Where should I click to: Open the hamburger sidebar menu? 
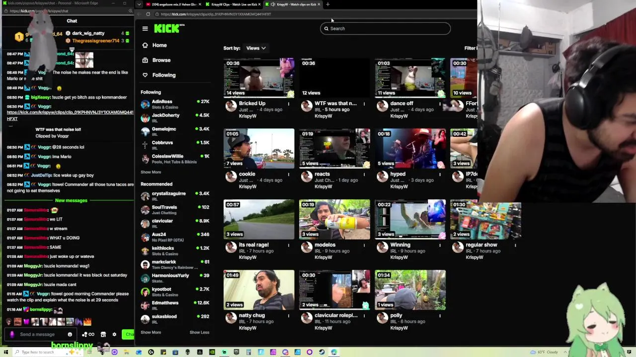145,29
